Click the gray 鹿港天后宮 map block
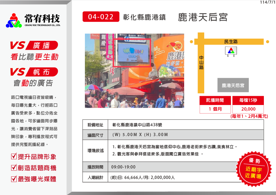Screen dimensions: 276x195 pyautogui.click(x=233, y=85)
